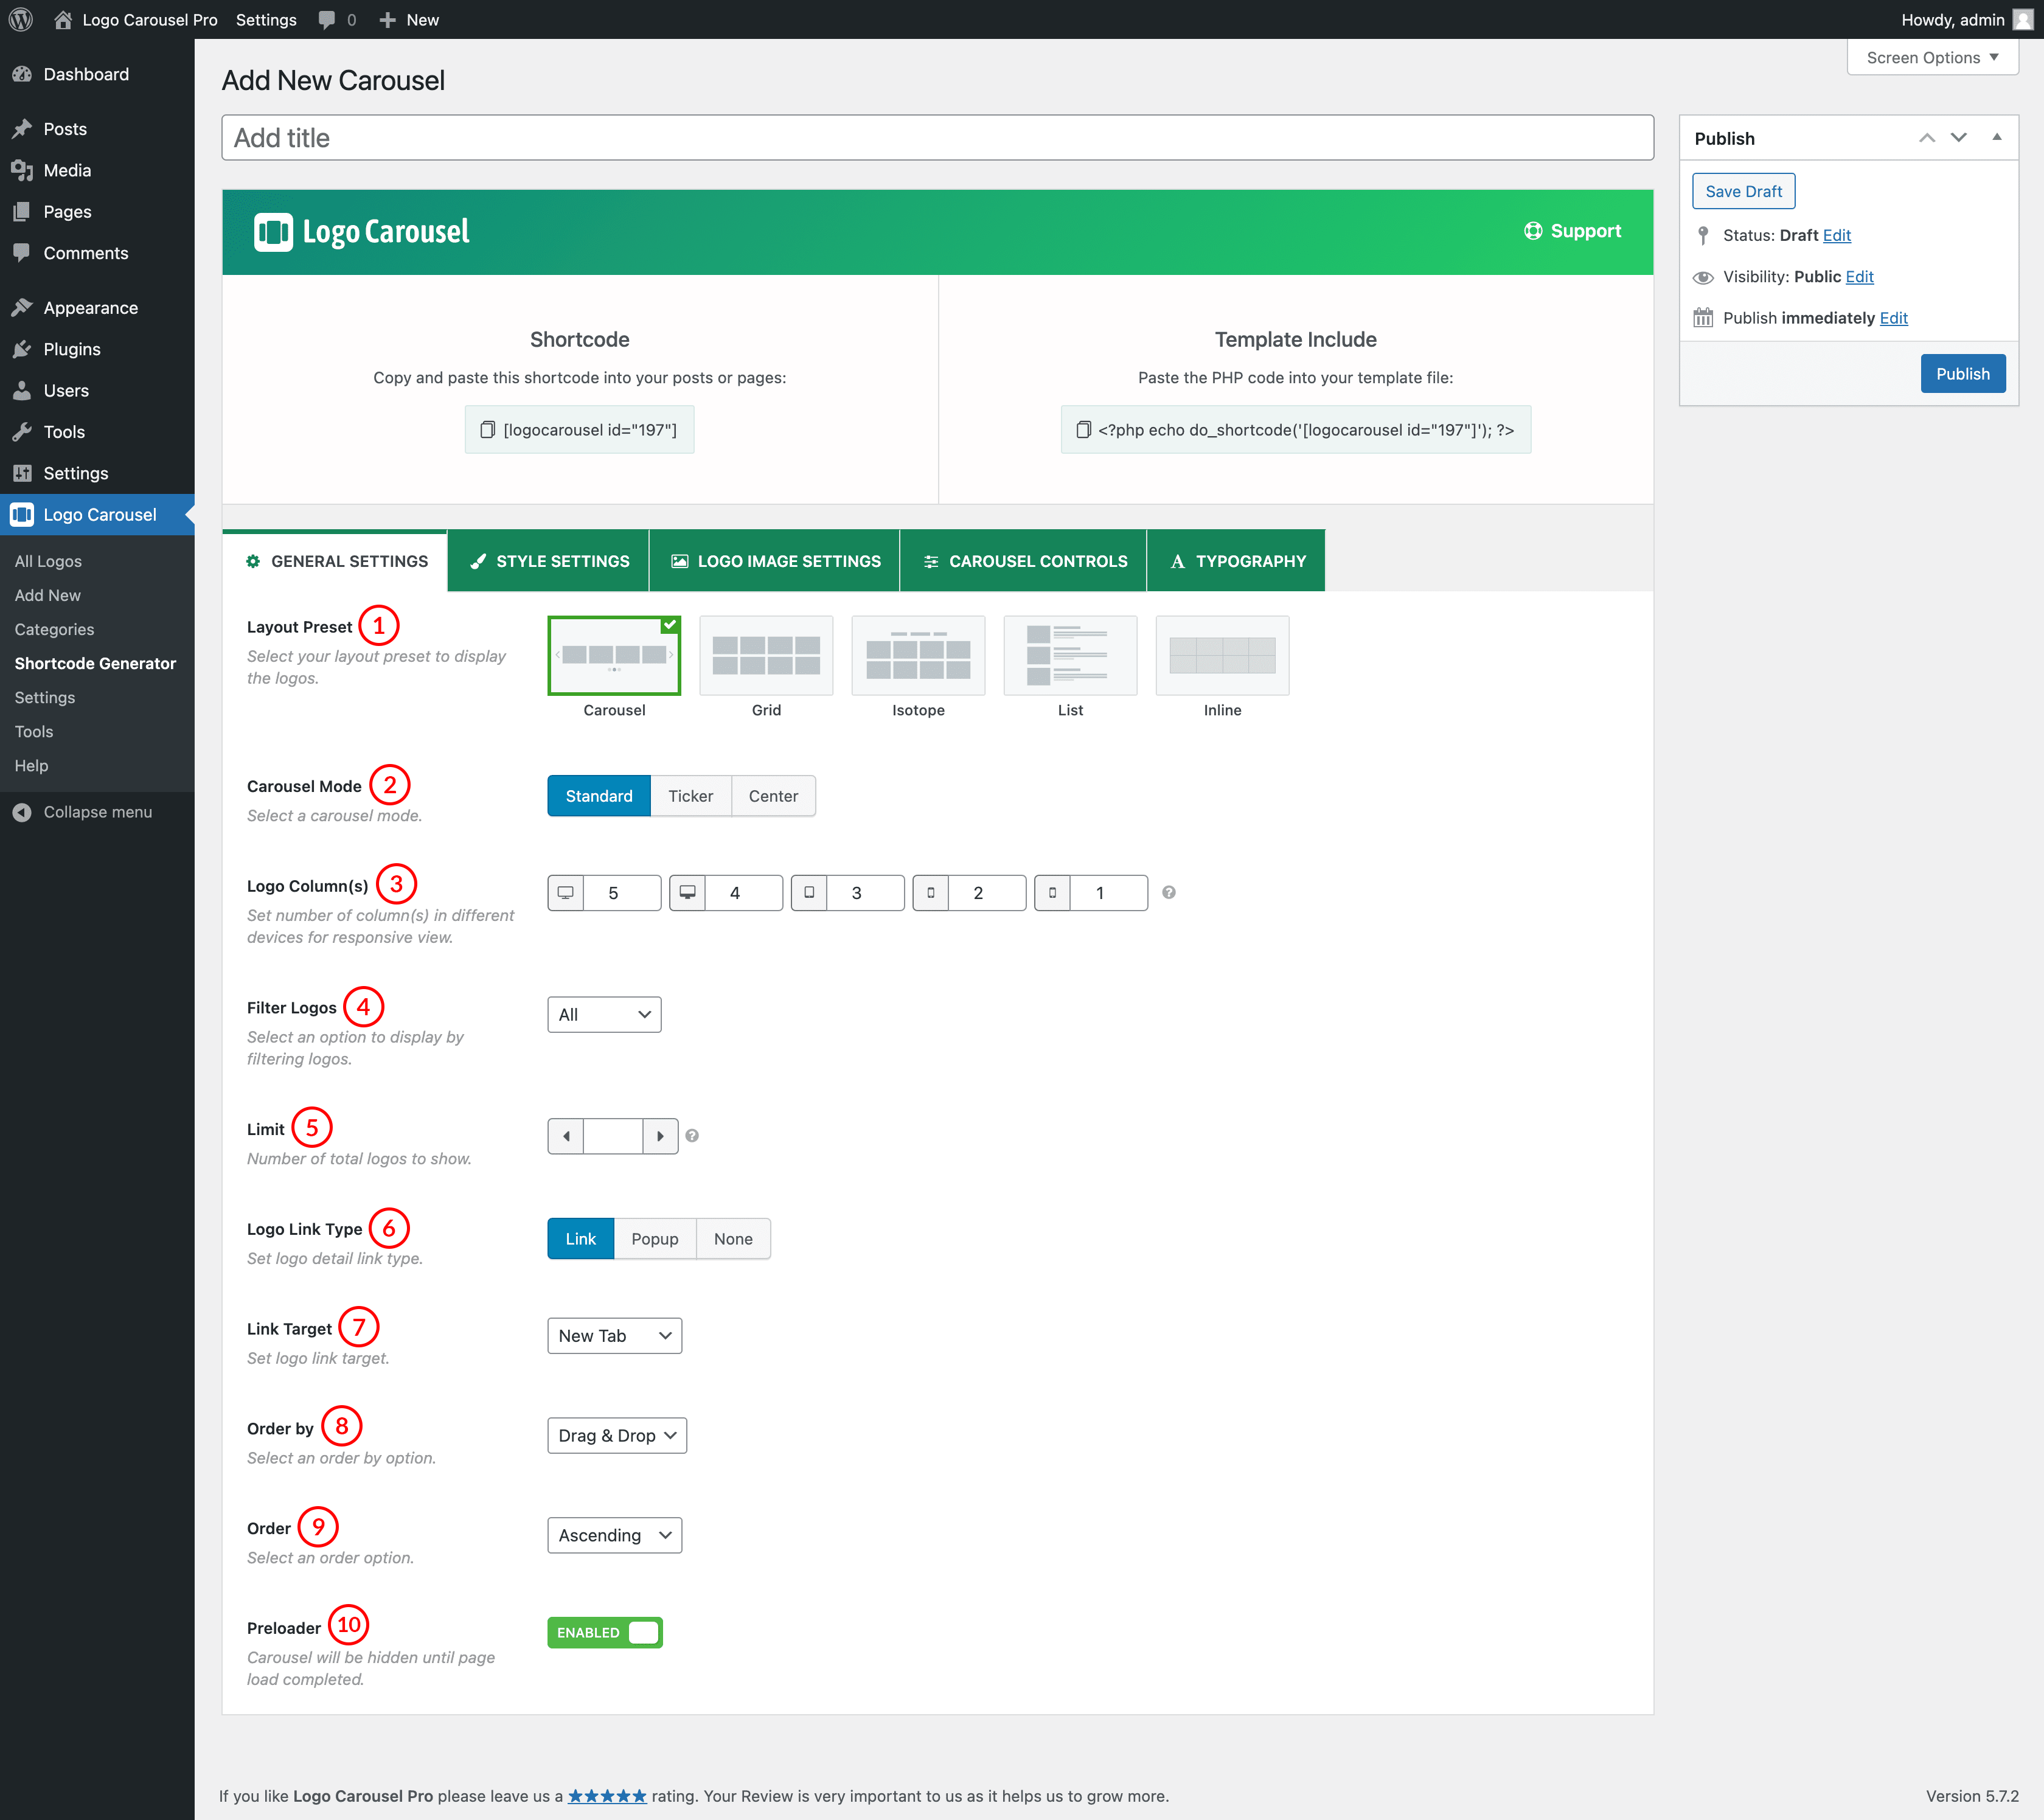This screenshot has height=1820, width=2044.
Task: Open the Link Target New Tab dropdown
Action: 614,1336
